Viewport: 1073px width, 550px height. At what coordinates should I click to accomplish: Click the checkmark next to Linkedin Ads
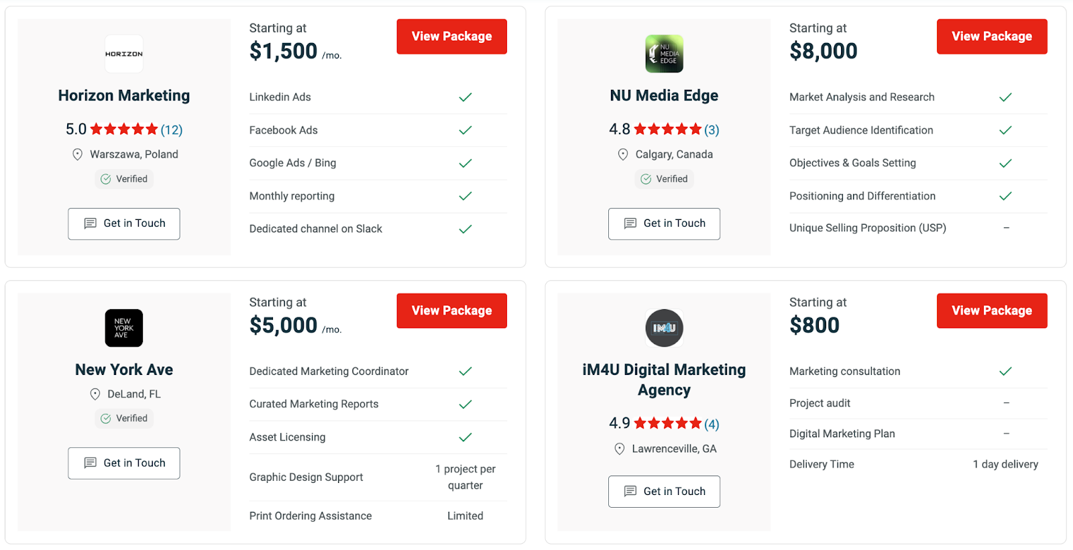click(x=465, y=97)
